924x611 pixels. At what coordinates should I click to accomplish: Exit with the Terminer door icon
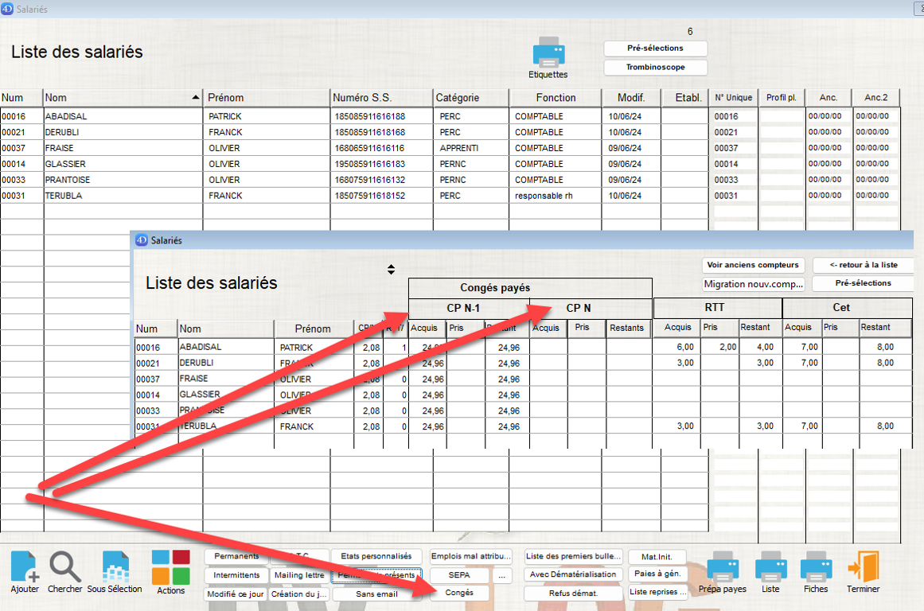864,567
